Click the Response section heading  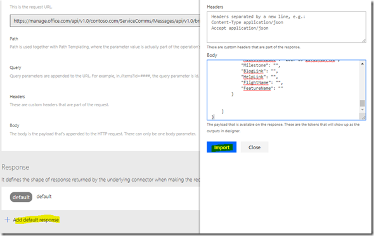point(15,167)
